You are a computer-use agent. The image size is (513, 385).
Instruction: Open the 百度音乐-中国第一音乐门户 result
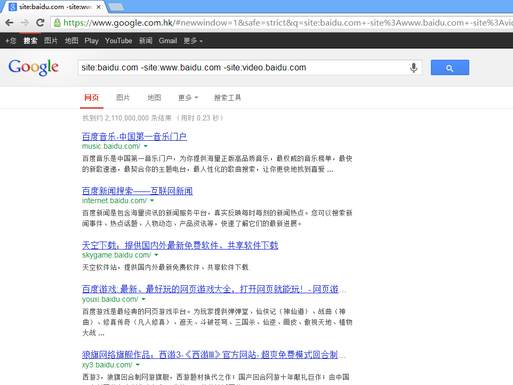134,137
